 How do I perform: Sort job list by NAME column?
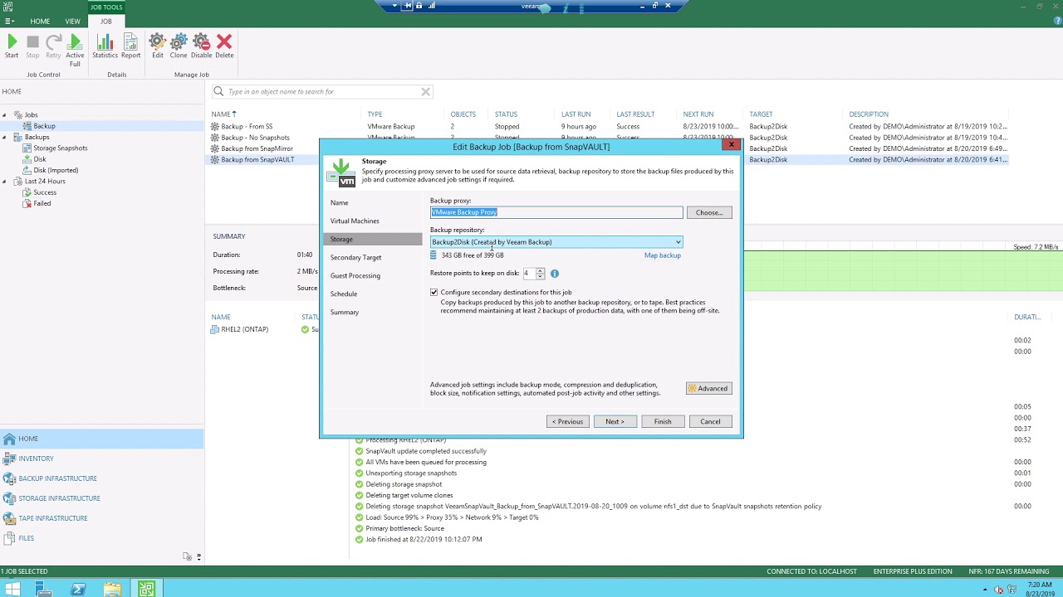coord(221,114)
